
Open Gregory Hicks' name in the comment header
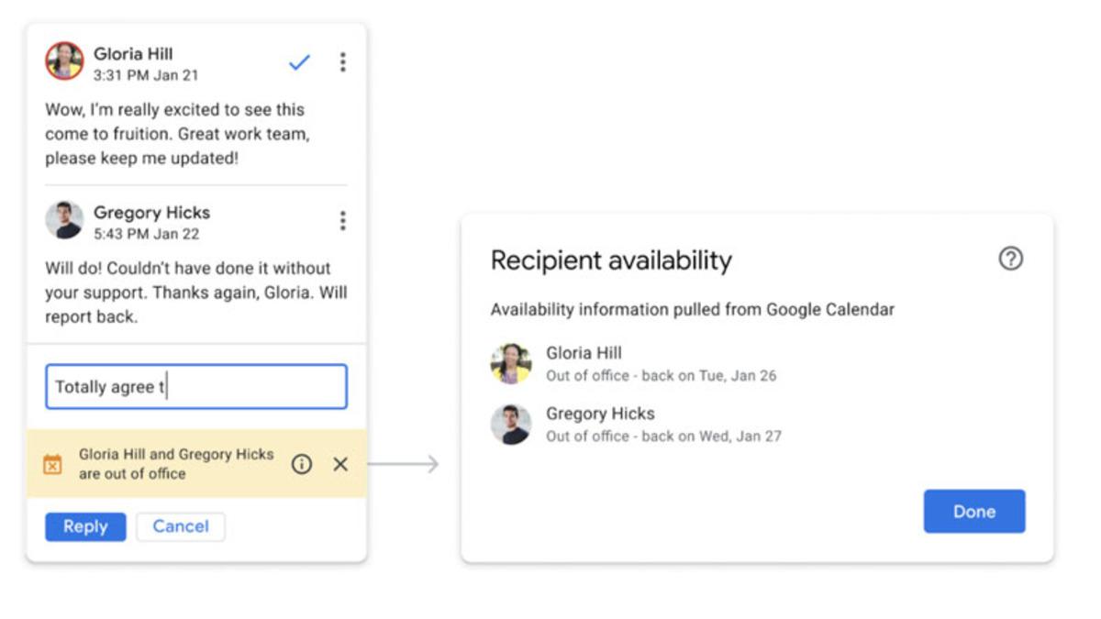[152, 212]
